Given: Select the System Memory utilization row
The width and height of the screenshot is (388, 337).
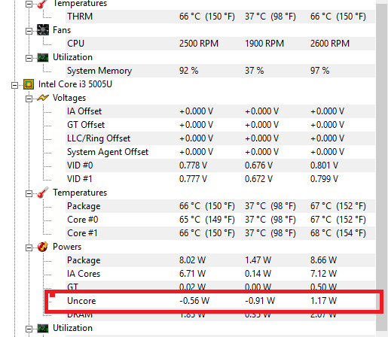Looking at the screenshot, I should (x=220, y=71).
